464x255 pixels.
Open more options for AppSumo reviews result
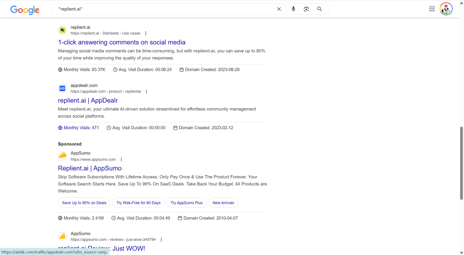click(161, 240)
